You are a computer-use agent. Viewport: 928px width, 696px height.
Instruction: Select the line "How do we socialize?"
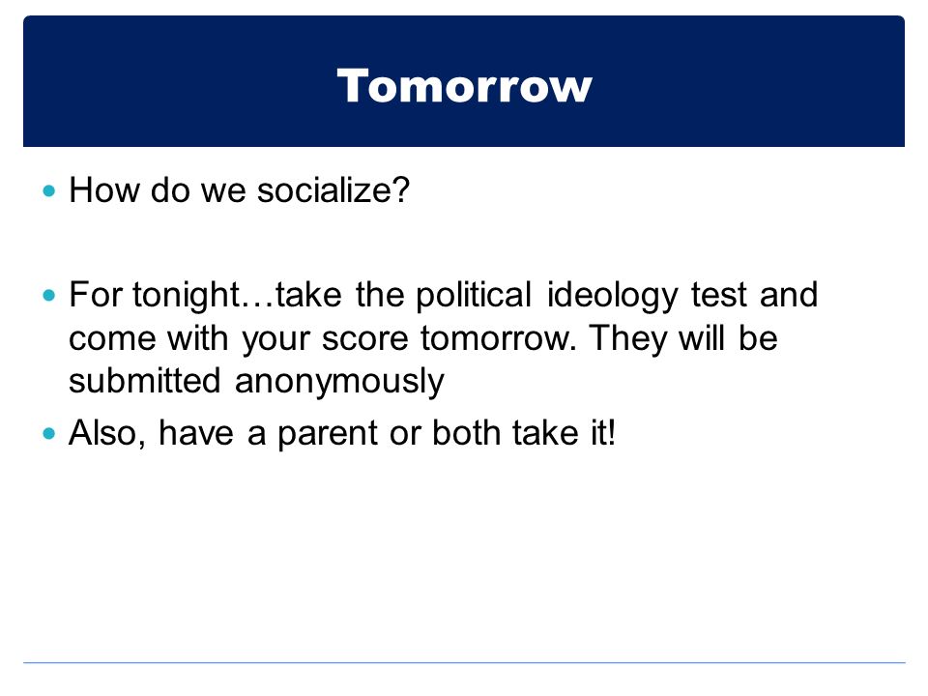point(239,190)
